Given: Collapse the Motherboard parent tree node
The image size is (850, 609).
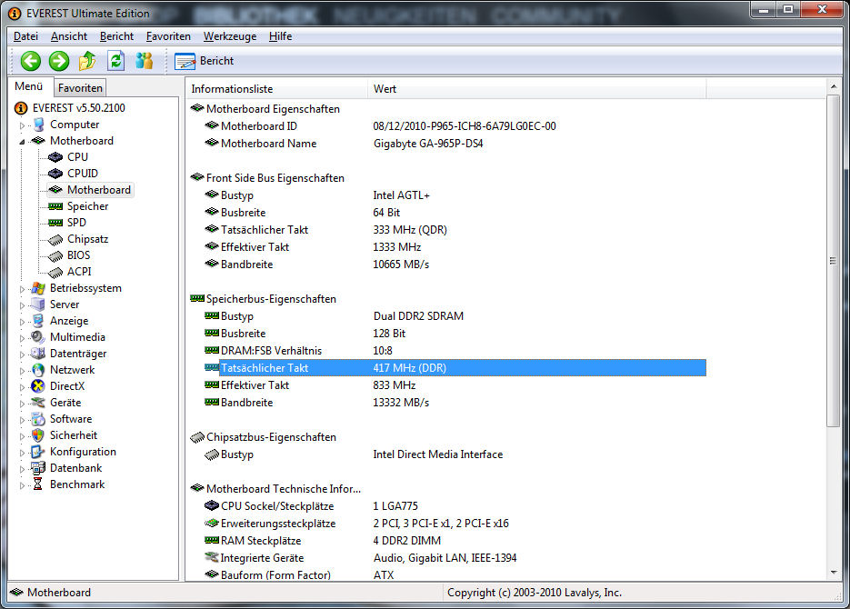Looking at the screenshot, I should click(22, 142).
